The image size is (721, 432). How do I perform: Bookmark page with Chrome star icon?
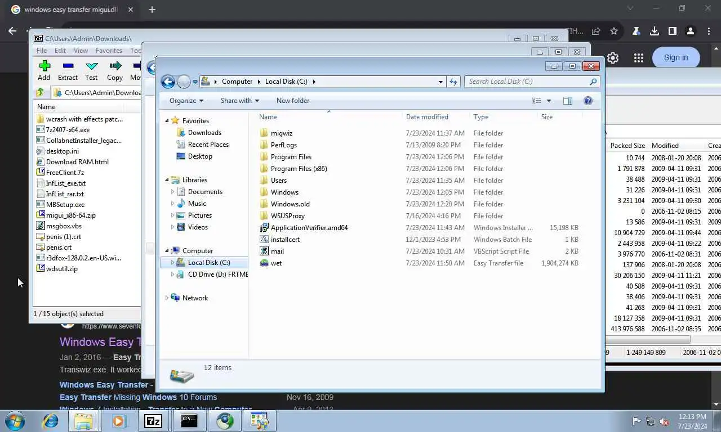[614, 31]
